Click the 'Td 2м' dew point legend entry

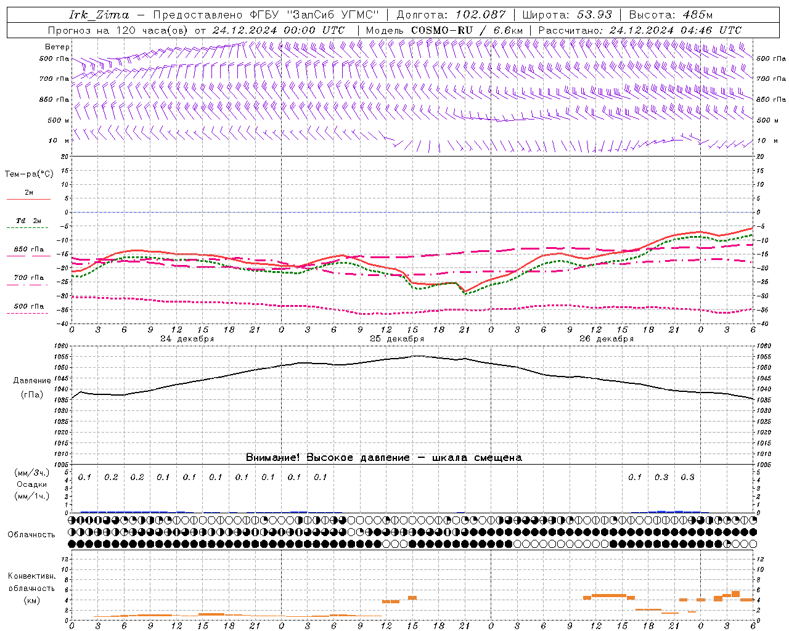click(x=28, y=221)
